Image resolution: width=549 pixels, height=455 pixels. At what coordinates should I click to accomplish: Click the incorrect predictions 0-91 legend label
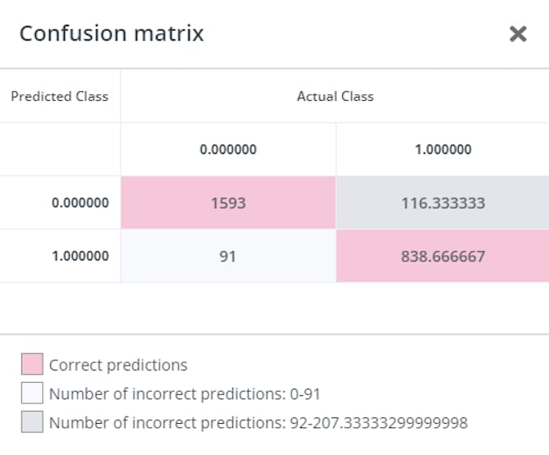click(185, 394)
